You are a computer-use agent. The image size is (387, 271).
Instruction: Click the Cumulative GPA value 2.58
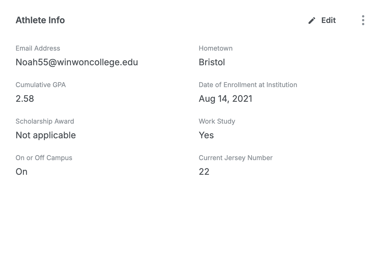25,99
